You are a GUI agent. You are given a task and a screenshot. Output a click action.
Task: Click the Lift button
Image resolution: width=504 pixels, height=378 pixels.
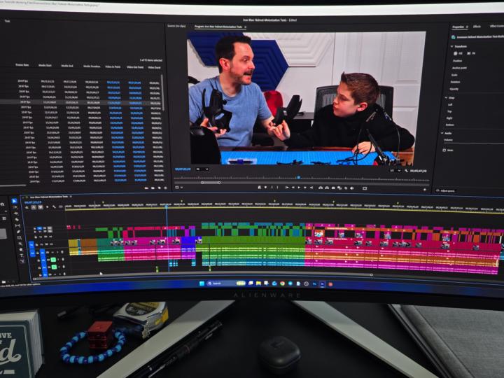coord(321,188)
